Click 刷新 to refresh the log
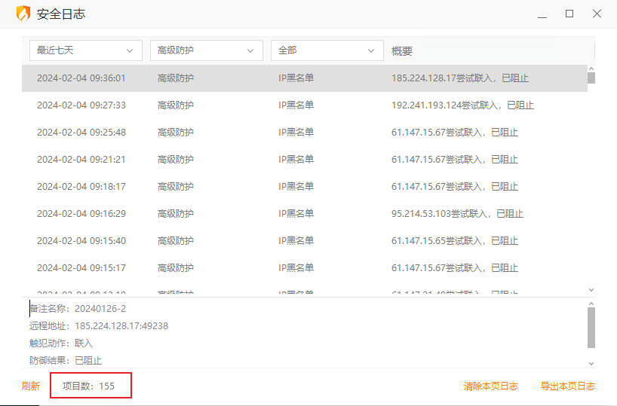This screenshot has width=617, height=406. pyautogui.click(x=31, y=386)
